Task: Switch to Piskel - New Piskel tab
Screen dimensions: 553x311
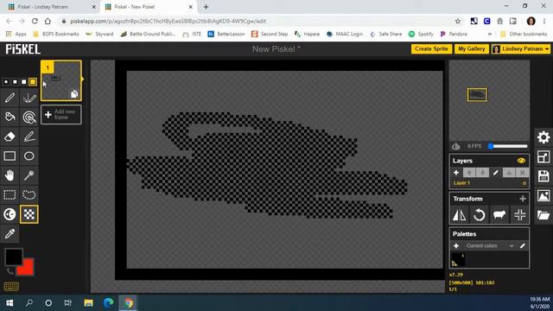Action: tap(148, 7)
